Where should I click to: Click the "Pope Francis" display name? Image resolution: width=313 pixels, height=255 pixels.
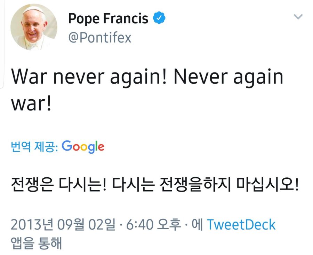108,19
